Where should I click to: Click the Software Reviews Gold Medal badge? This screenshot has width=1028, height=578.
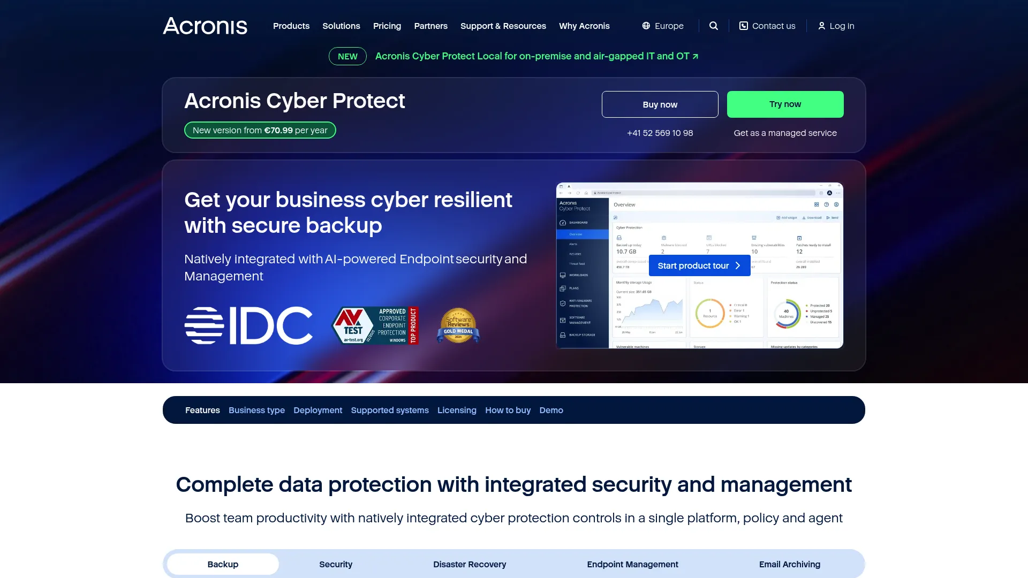pyautogui.click(x=458, y=325)
